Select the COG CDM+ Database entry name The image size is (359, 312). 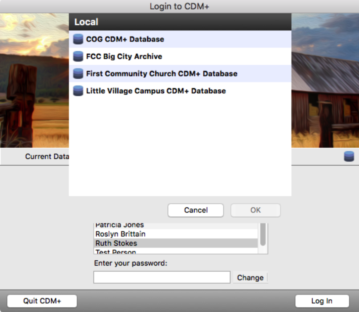pos(125,39)
